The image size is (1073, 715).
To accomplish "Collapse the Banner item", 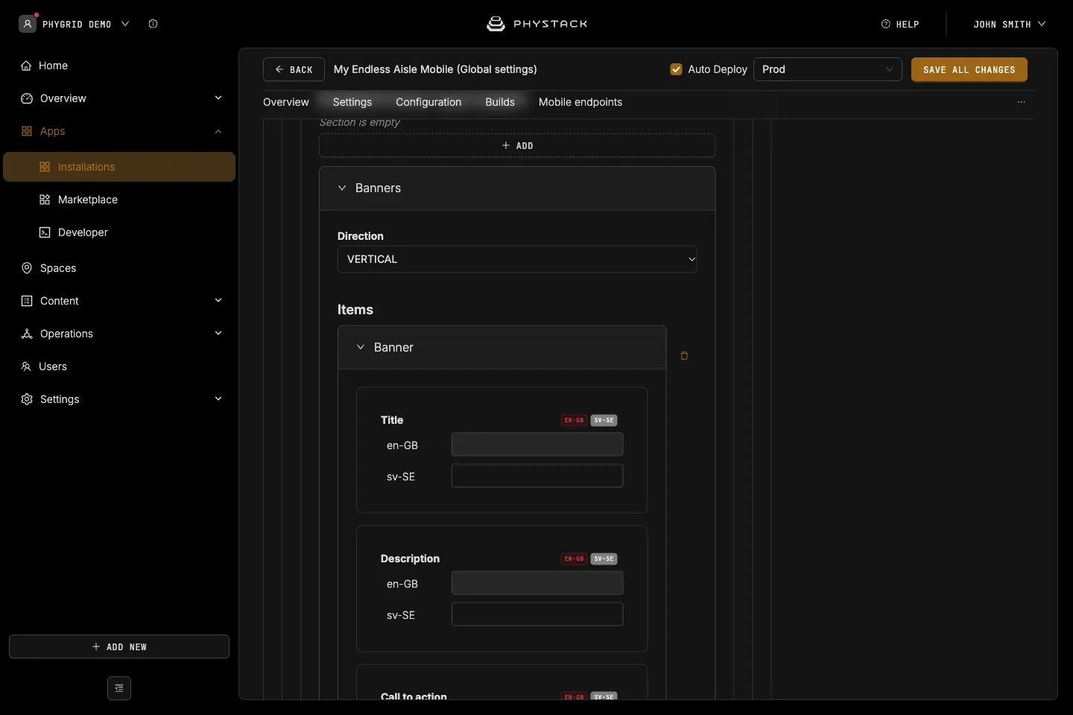I will (x=361, y=347).
